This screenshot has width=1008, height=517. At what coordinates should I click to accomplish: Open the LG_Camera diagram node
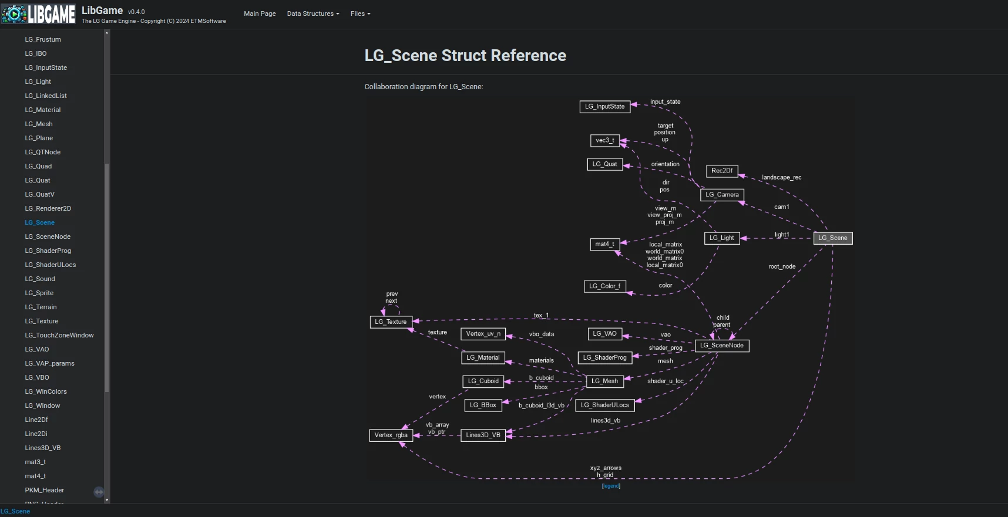722,195
